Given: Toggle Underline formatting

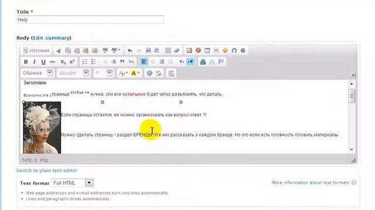Looking at the screenshot, I should click(x=43, y=62).
